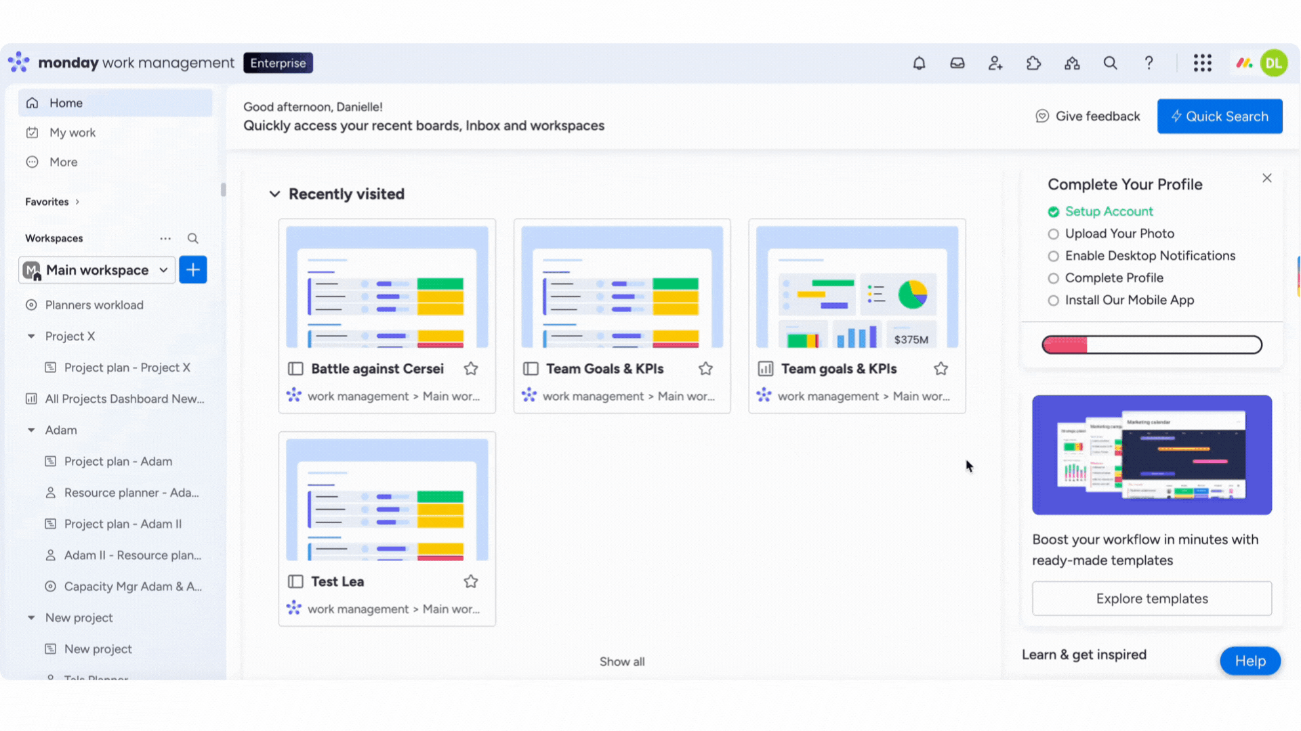Click the Enterprise plan badge
Image resolution: width=1301 pixels, height=731 pixels.
tap(278, 63)
